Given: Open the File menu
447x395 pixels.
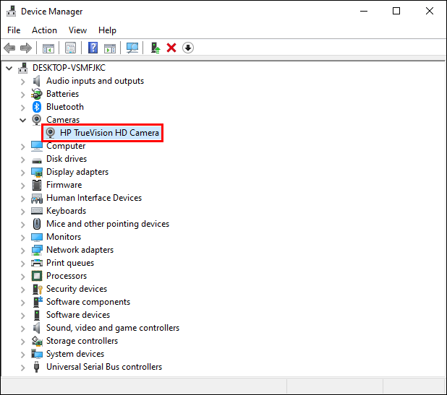Looking at the screenshot, I should 14,30.
